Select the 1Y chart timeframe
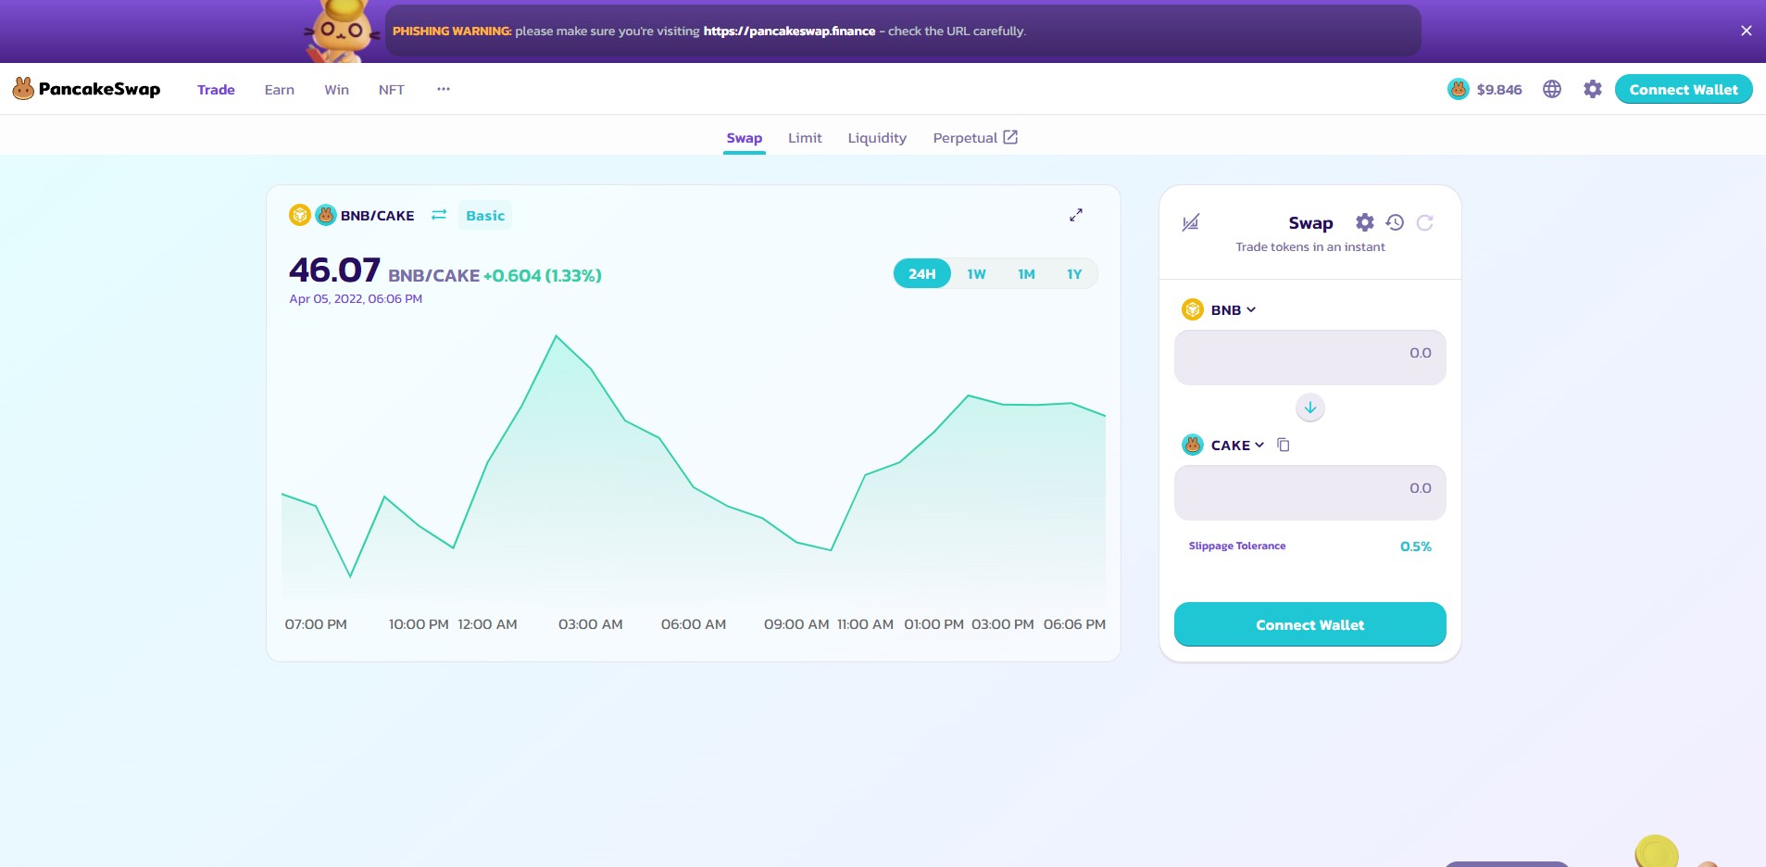 [1074, 274]
